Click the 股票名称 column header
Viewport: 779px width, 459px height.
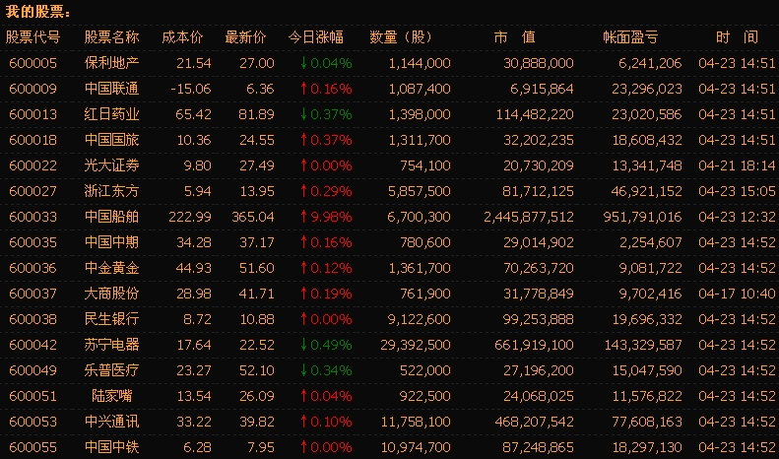point(112,37)
